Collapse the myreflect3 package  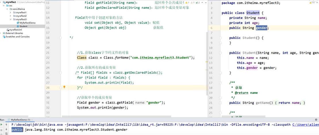11,19
